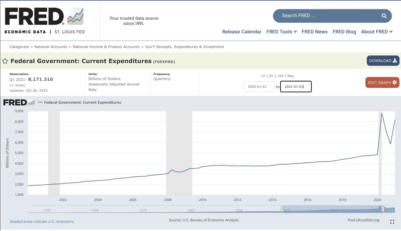Navigate to National Accounts breadcrumb

click(51, 47)
